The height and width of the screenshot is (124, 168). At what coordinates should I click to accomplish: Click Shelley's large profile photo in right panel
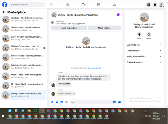pyautogui.click(x=144, y=17)
